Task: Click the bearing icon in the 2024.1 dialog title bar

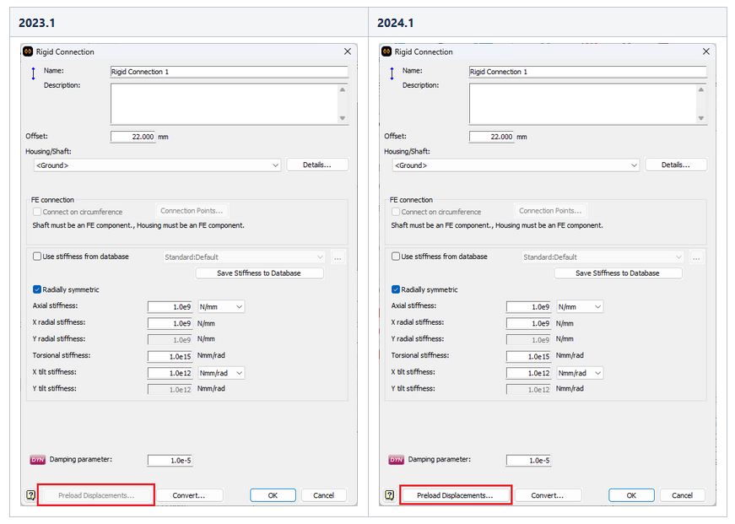Action: click(x=387, y=51)
